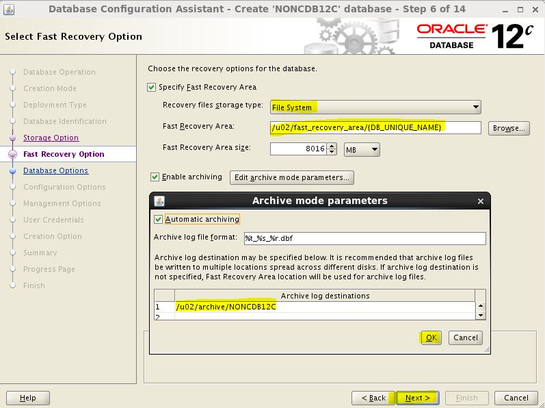Click the Java icon in main title bar
The height and width of the screenshot is (408, 545).
point(8,9)
